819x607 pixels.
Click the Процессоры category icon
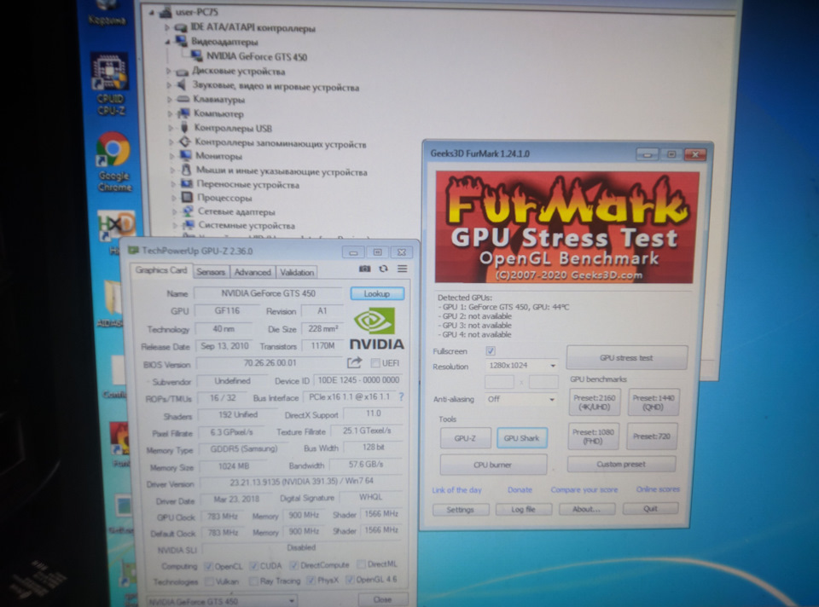pyautogui.click(x=187, y=197)
